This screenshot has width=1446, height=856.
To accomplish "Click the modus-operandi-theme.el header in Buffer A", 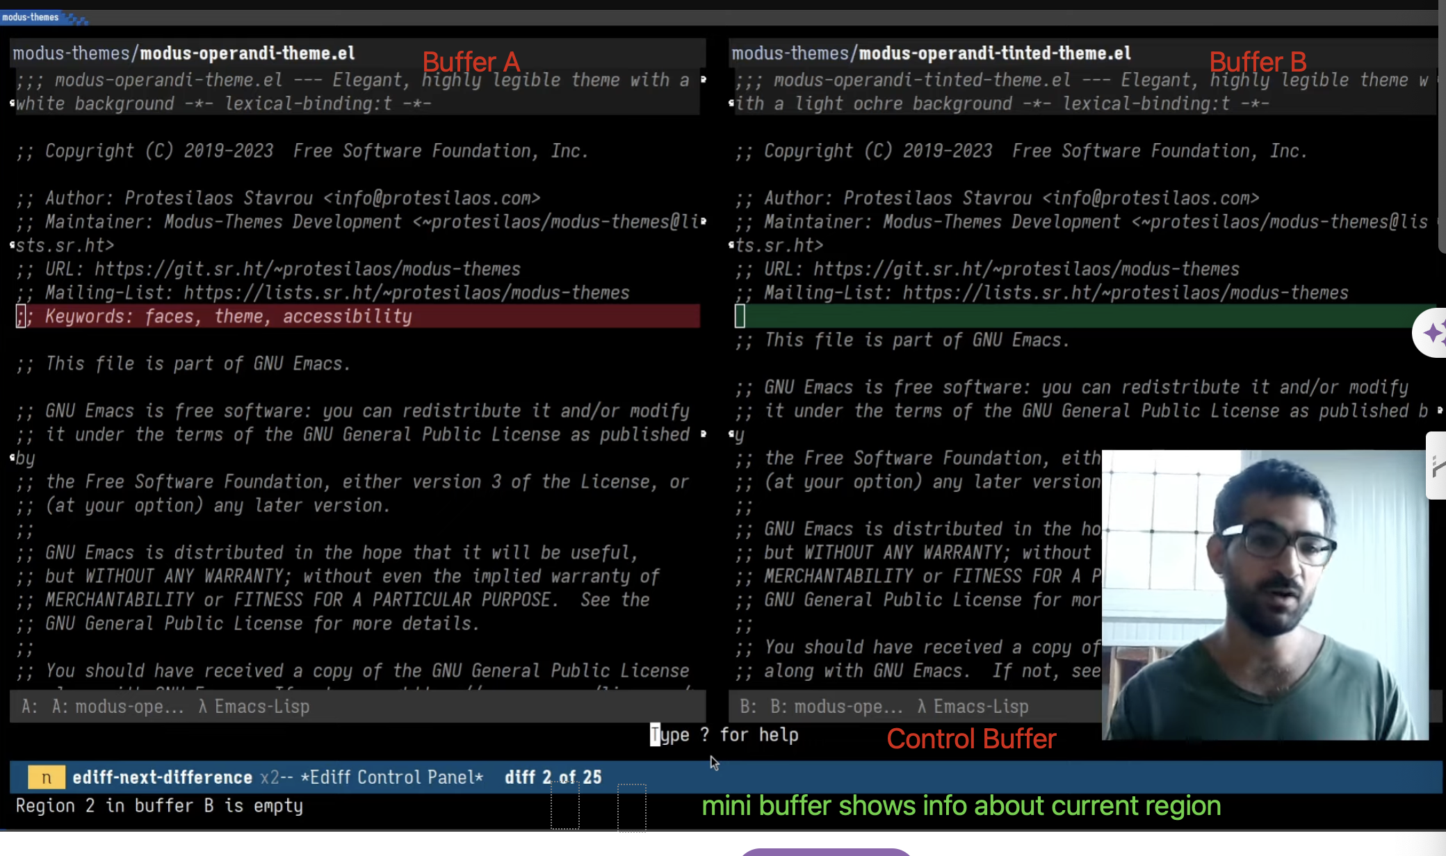I will click(x=247, y=53).
